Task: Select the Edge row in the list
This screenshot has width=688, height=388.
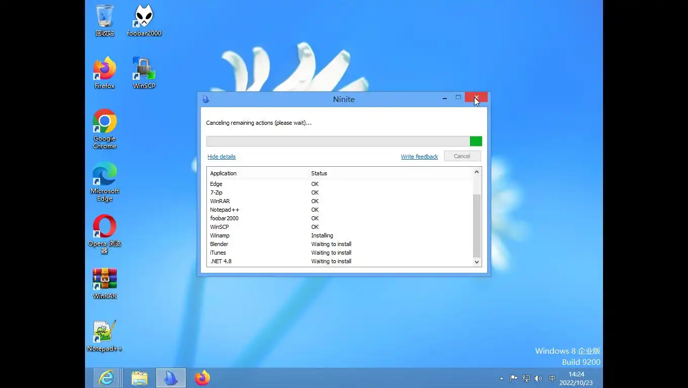Action: pyautogui.click(x=339, y=184)
